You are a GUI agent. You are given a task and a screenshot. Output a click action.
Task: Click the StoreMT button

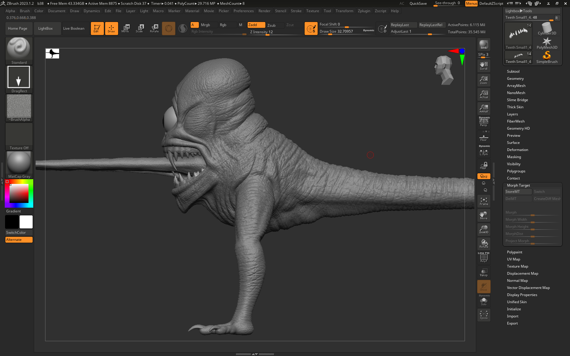(x=518, y=192)
